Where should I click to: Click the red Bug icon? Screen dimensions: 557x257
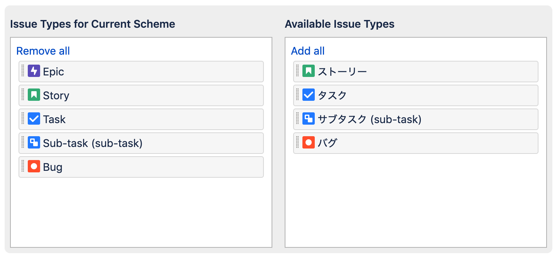click(34, 167)
